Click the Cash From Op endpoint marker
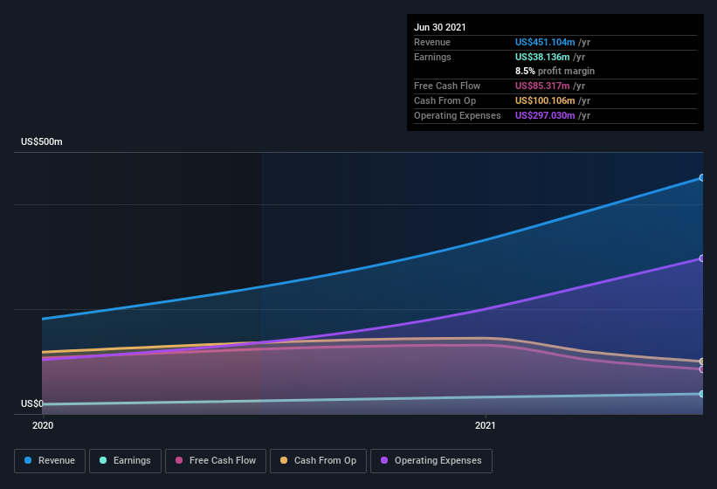The width and height of the screenshot is (717, 489). (702, 362)
